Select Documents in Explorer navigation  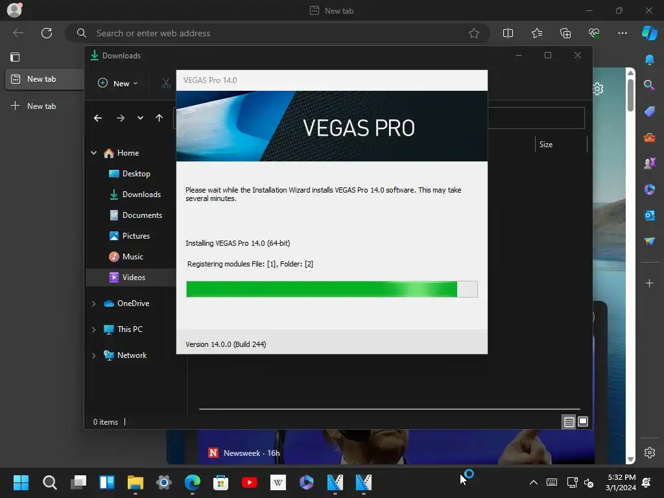click(x=142, y=215)
